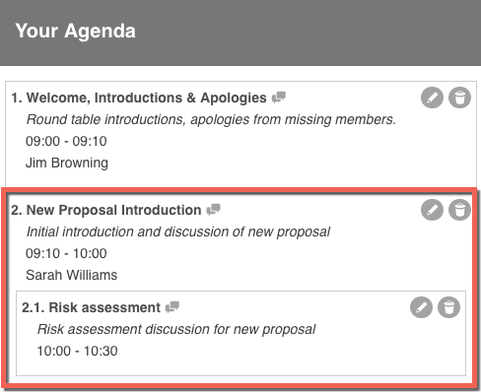Delete the Welcome, Introductions & Apologies item
The width and height of the screenshot is (481, 392).
tap(459, 98)
